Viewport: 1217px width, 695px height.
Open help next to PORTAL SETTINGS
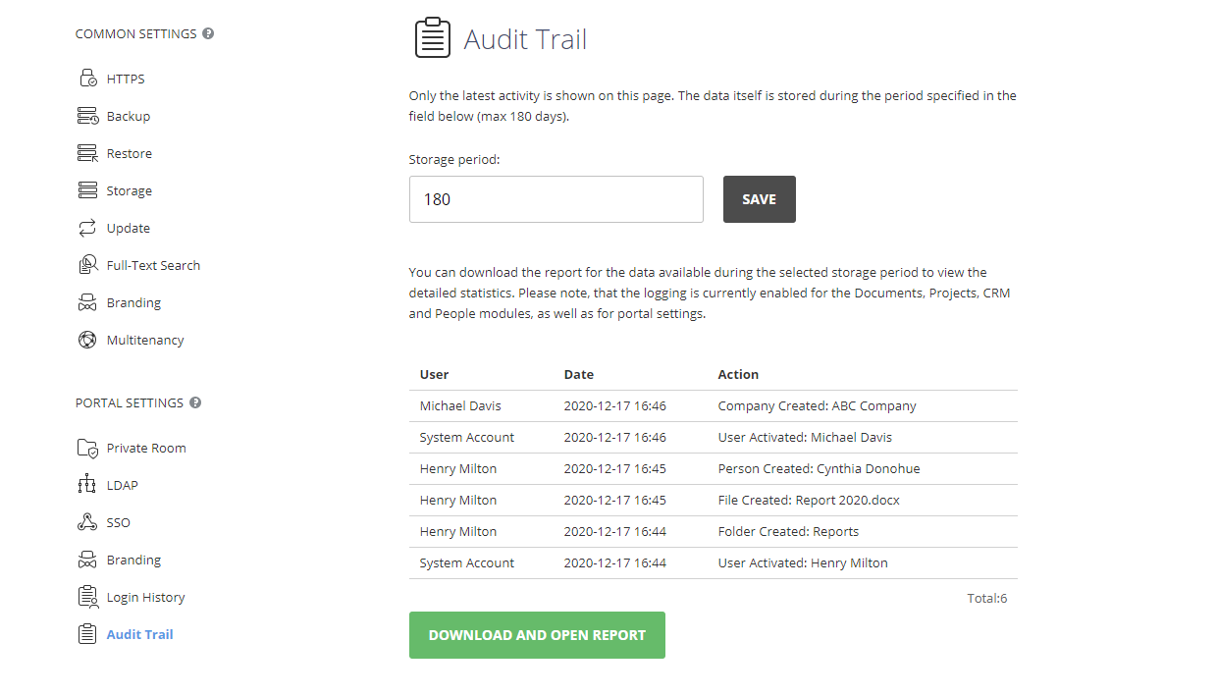tap(194, 402)
